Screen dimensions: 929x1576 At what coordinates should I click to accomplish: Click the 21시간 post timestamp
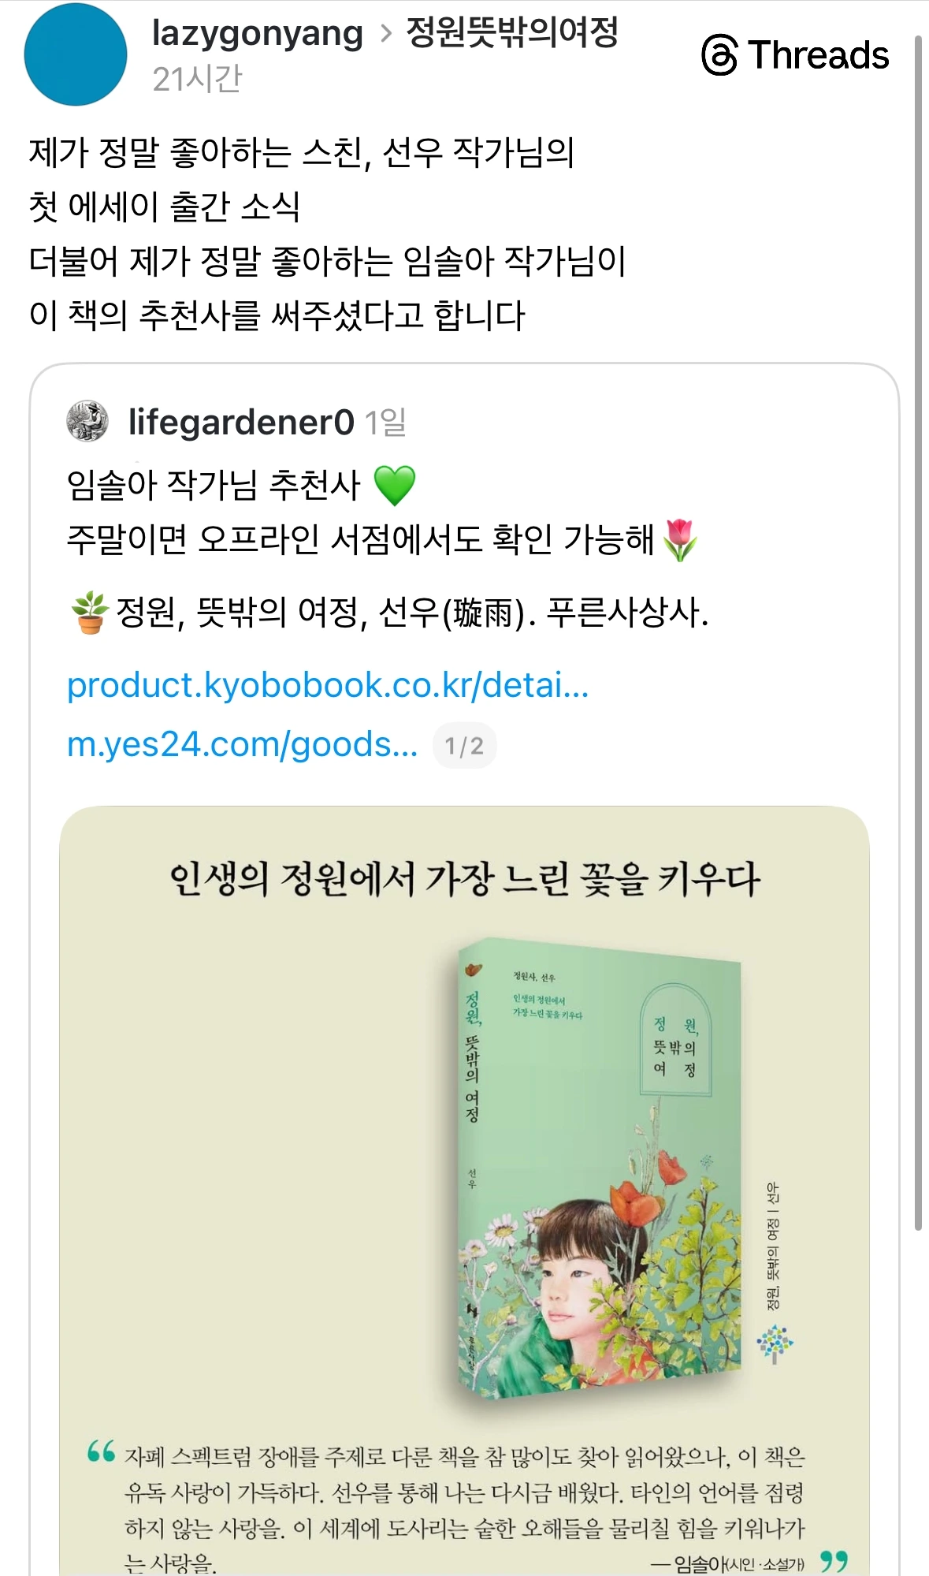click(x=197, y=79)
